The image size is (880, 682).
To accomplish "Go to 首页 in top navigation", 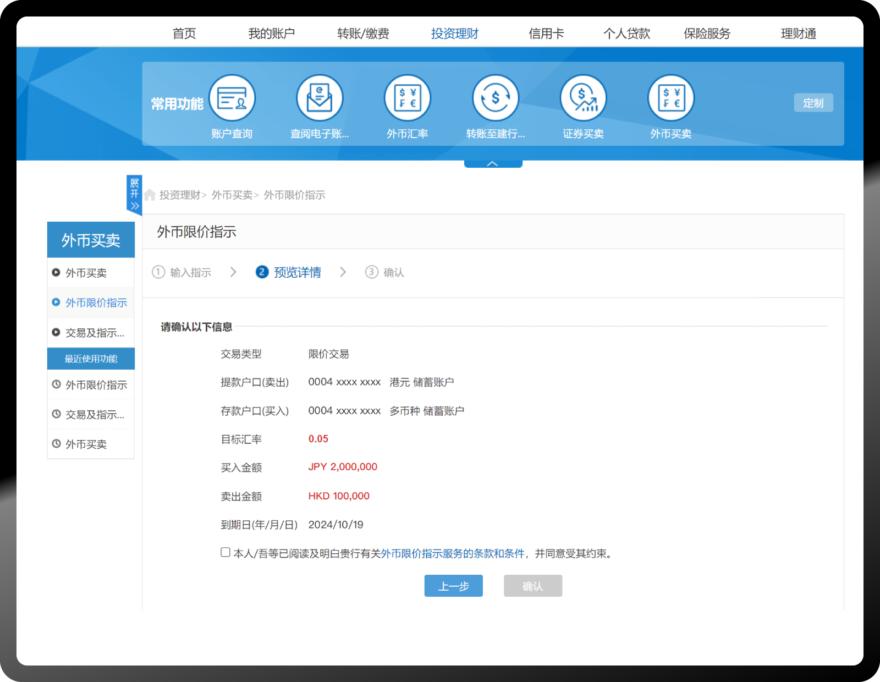I will click(x=184, y=34).
